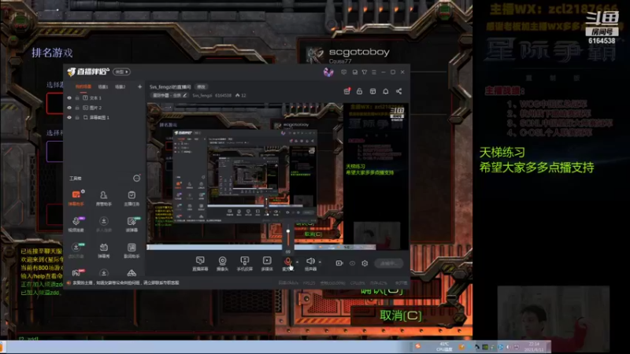Click the CPU temperature widget in the taskbar

click(x=444, y=347)
